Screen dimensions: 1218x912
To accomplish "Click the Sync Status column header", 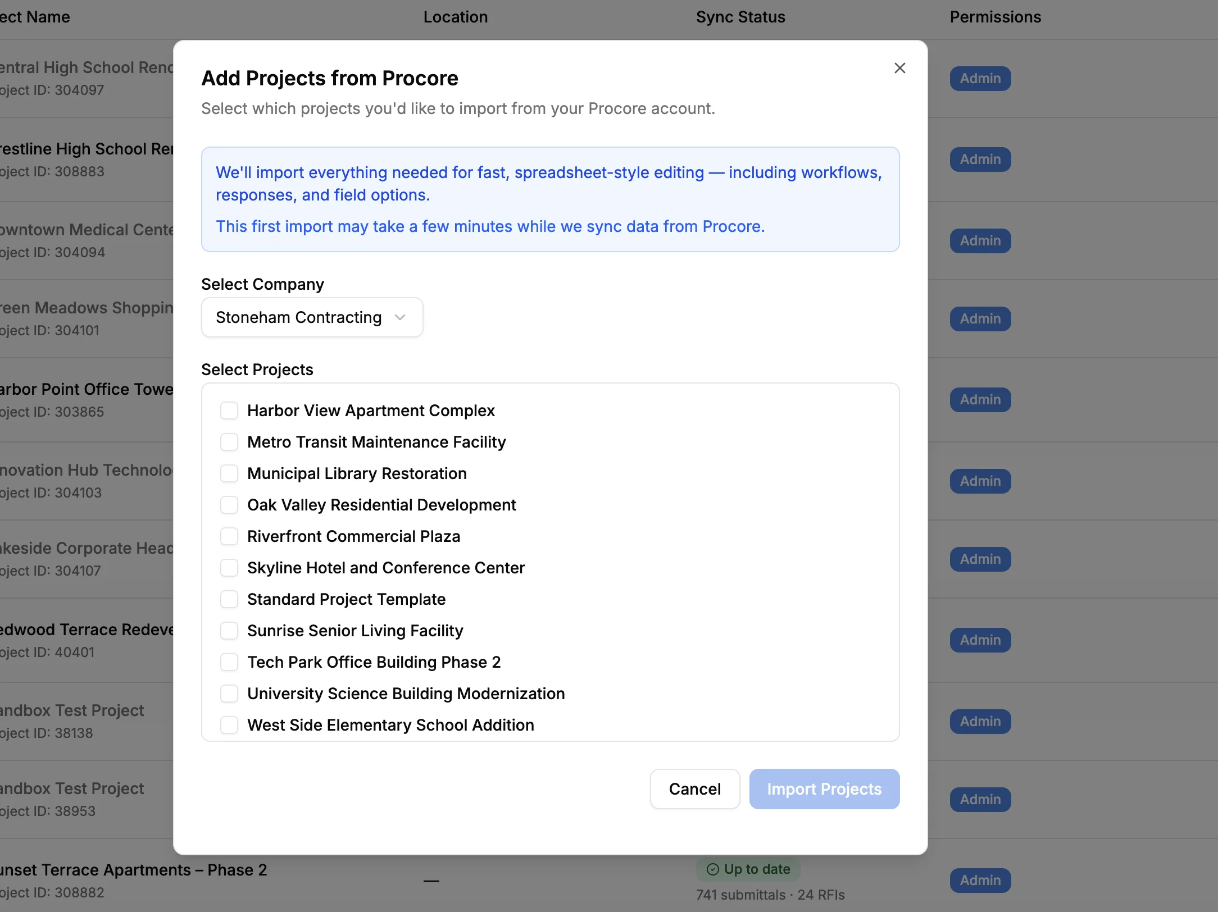I will (x=740, y=17).
